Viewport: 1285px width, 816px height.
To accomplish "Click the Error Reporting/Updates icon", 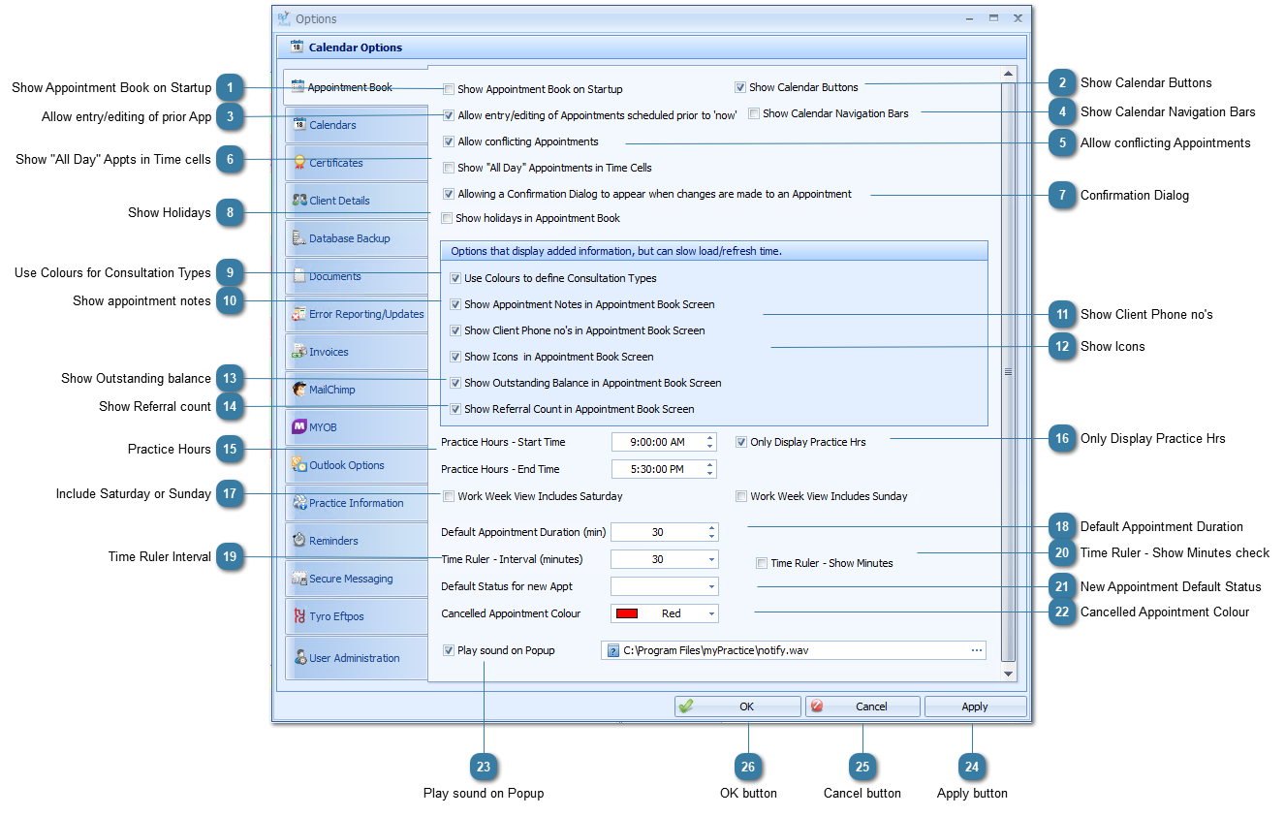I will coord(299,313).
